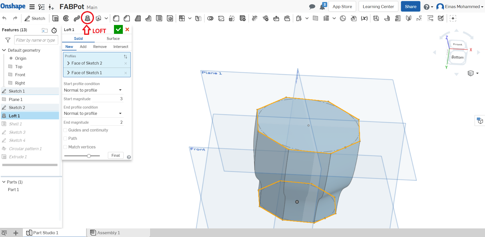Click the Sketch button
Image resolution: width=485 pixels, height=237 pixels.
[x=35, y=18]
